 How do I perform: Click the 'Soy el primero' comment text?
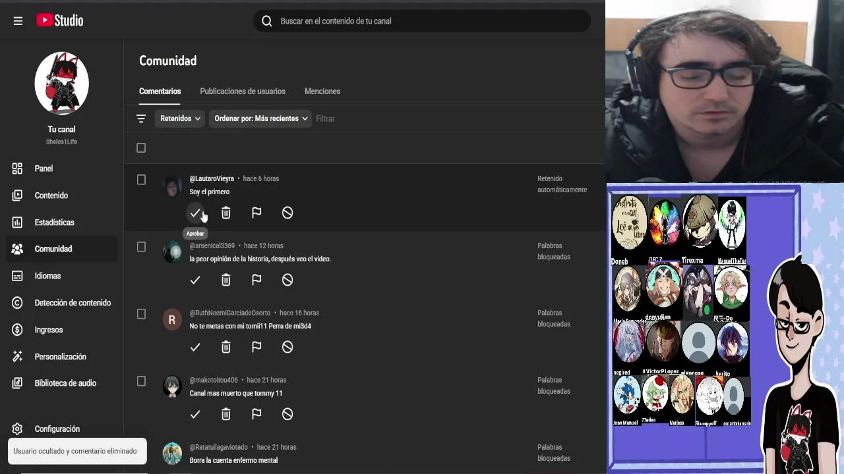pyautogui.click(x=210, y=192)
